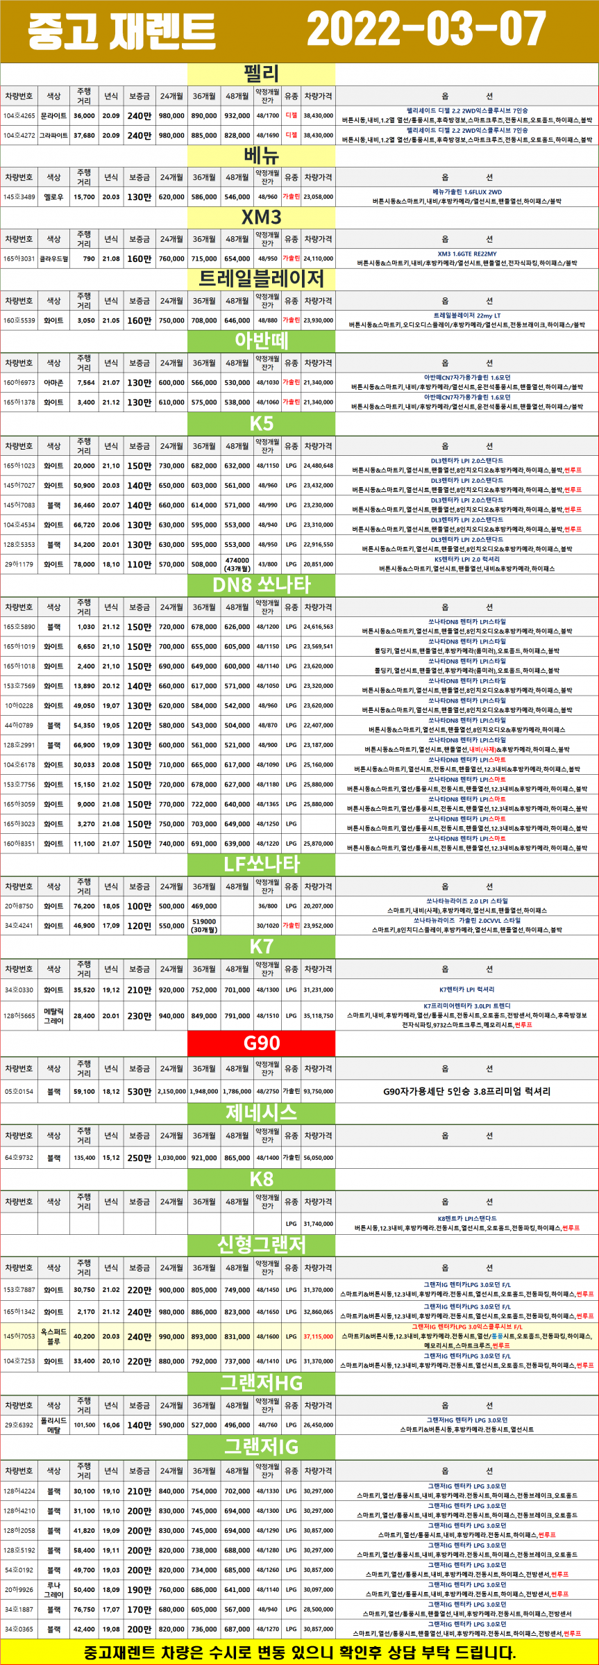The image size is (599, 1665).
Task: Click the '그랜저HG' section heading
Action: tap(262, 1383)
